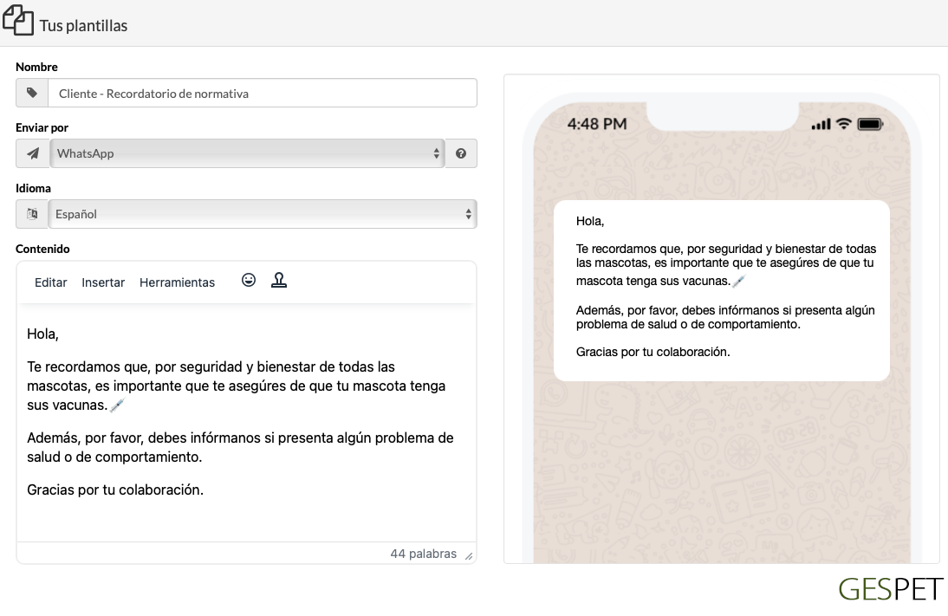Click the translation icon beside the Idioma selector

32,214
